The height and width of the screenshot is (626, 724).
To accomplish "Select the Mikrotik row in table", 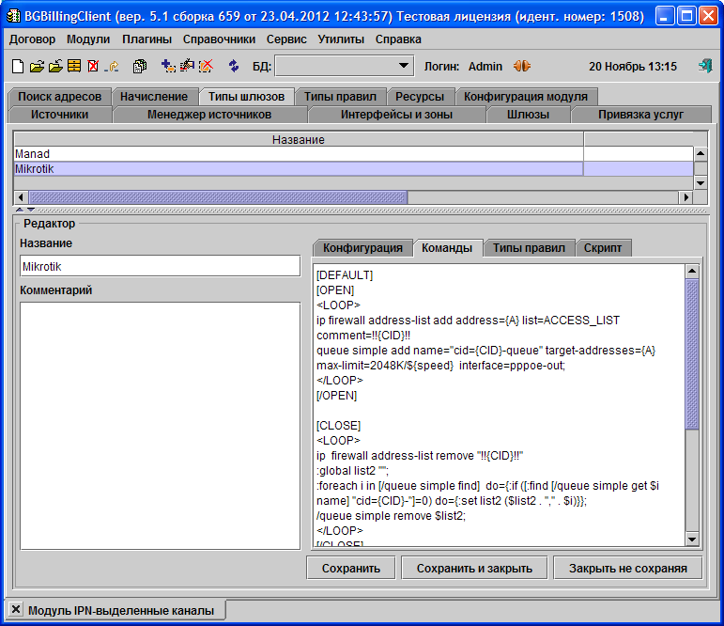I will [354, 169].
